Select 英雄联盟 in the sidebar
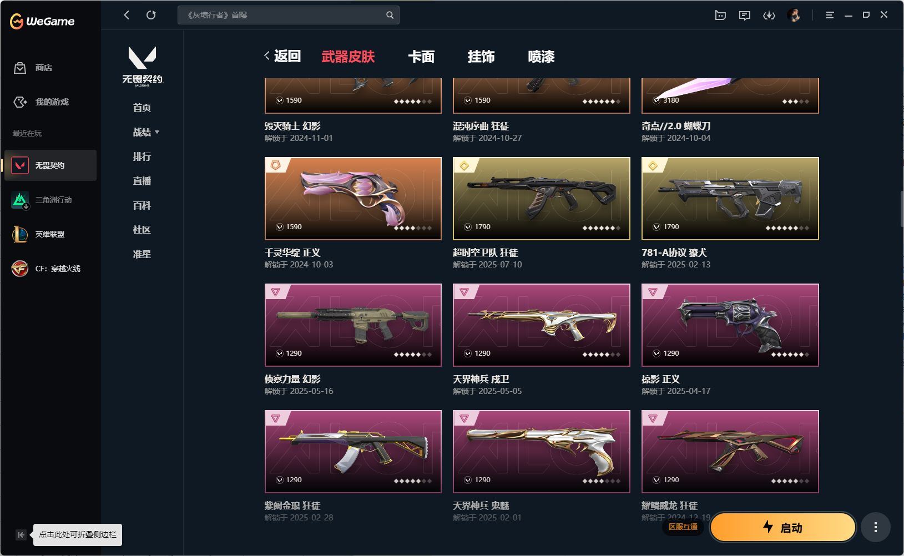 point(50,234)
